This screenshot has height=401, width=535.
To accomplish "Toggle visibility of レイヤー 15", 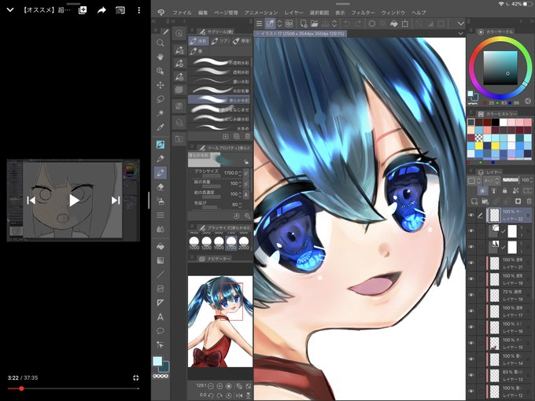I will pyautogui.click(x=471, y=343).
